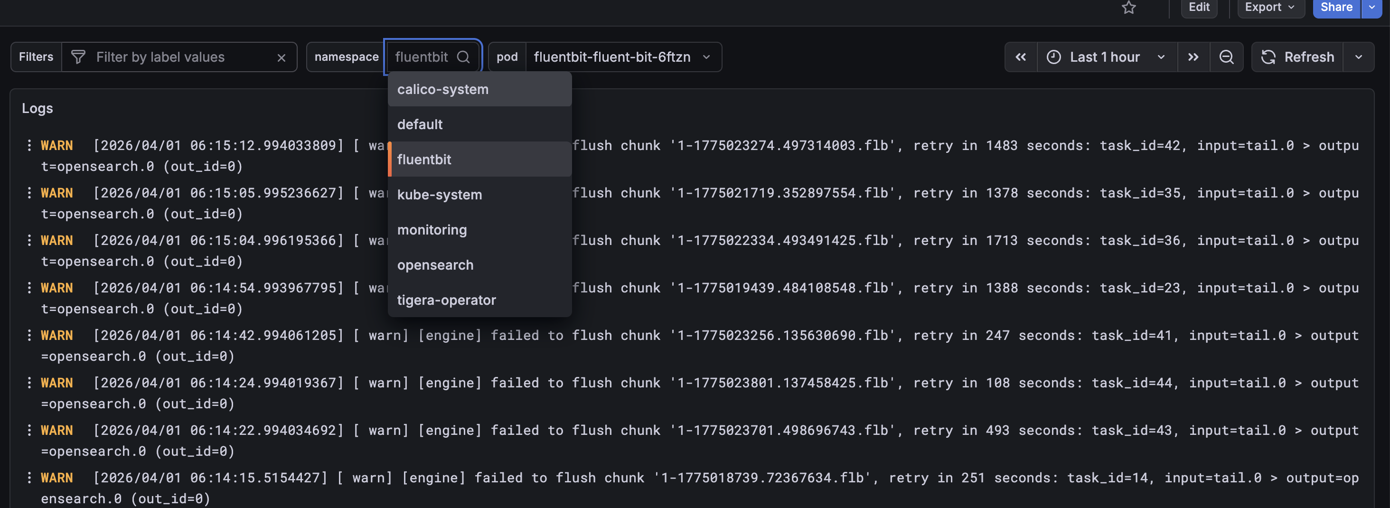Click the pod variable label
This screenshot has width=1390, height=508.
pos(507,57)
